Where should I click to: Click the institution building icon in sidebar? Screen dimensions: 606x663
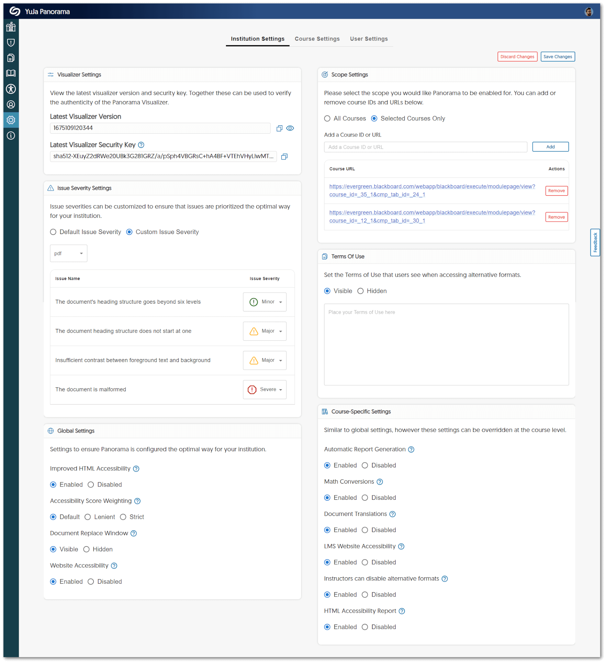coord(11,27)
